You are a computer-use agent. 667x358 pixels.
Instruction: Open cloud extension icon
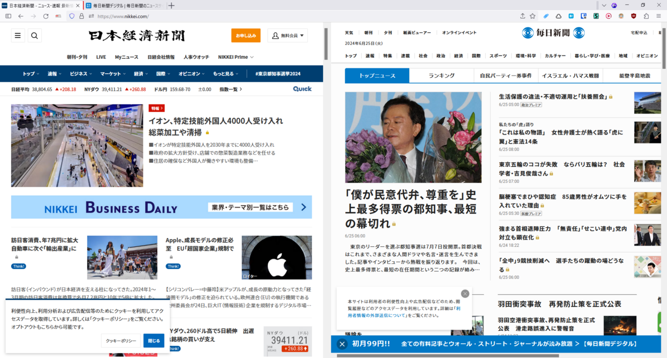(558, 16)
